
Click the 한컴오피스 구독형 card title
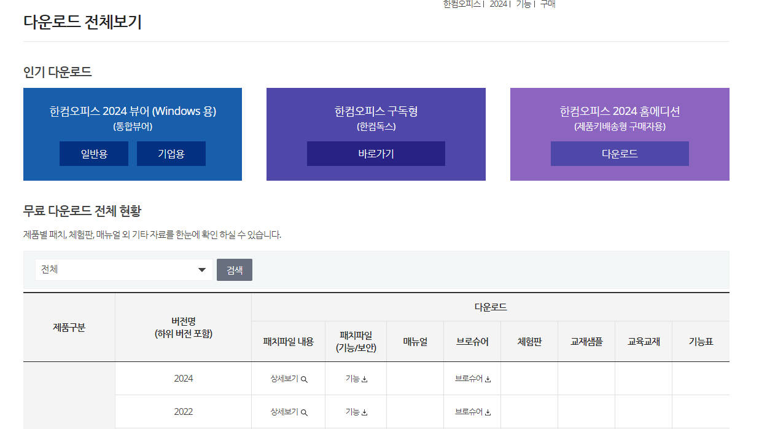376,111
